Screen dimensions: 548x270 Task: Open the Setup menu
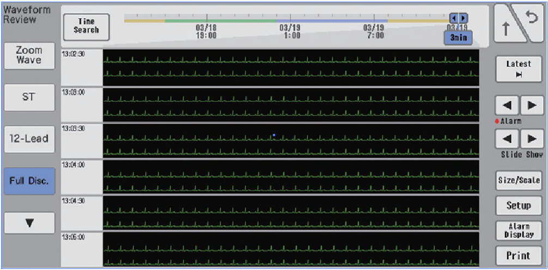tap(519, 206)
